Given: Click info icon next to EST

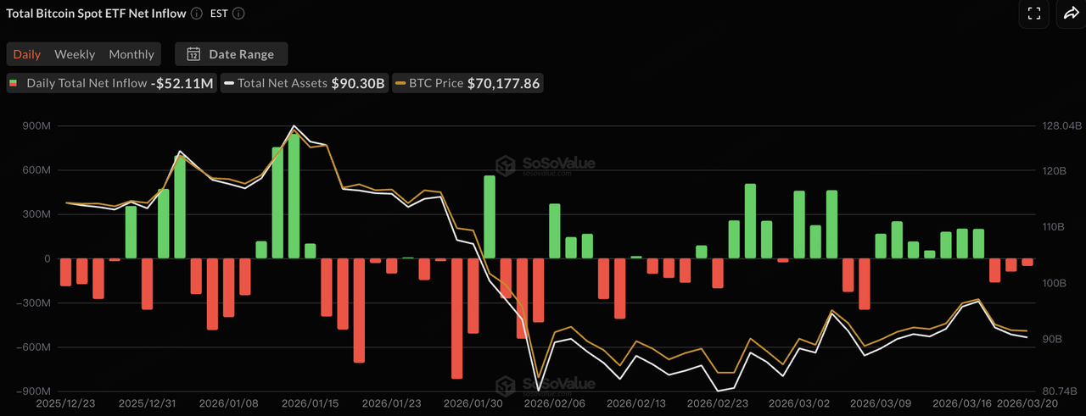Looking at the screenshot, I should click(238, 14).
